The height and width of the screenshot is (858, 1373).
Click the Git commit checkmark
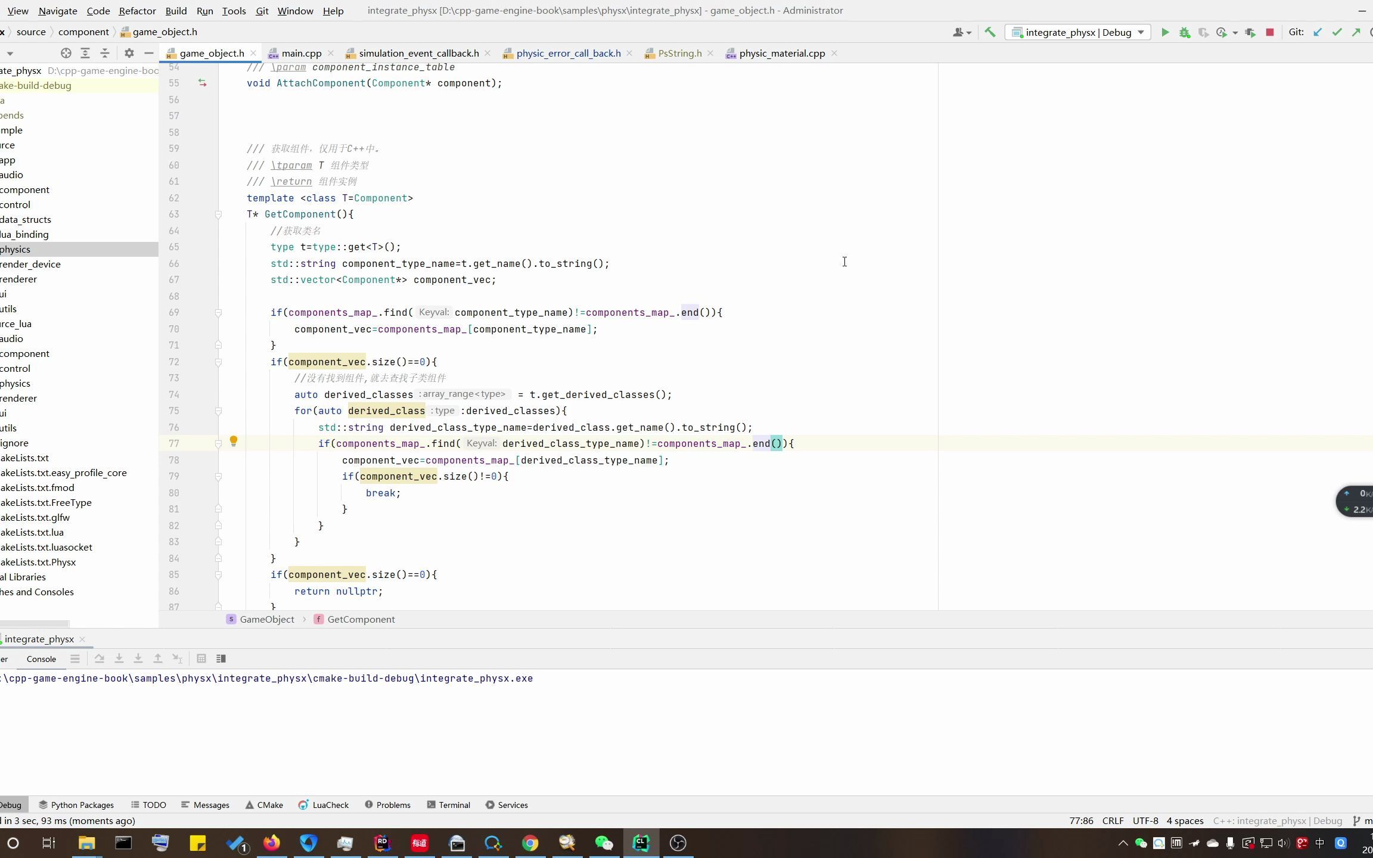click(x=1337, y=32)
